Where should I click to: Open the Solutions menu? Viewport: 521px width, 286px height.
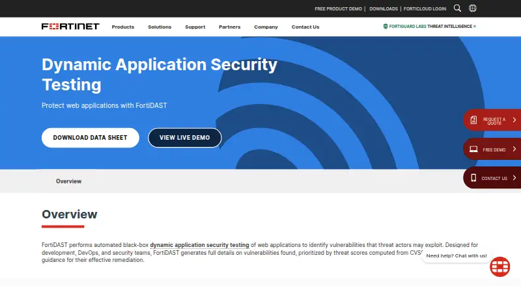point(160,27)
